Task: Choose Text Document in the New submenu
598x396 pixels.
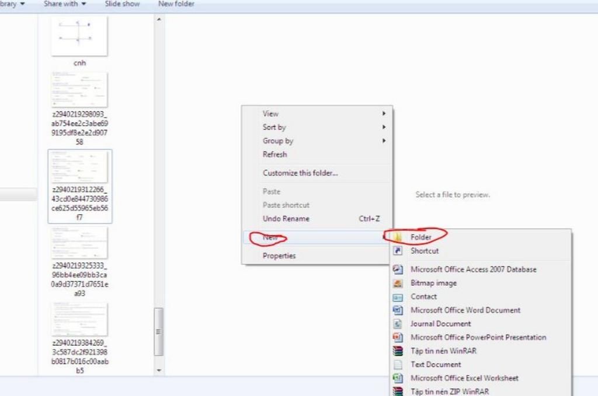Action: coord(481,365)
